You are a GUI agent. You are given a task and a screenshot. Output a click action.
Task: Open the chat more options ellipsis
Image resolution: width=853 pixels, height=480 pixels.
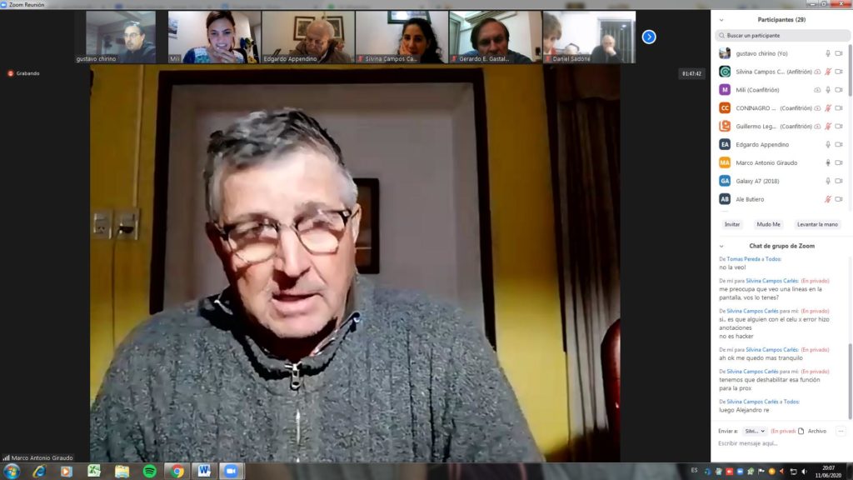(x=841, y=431)
